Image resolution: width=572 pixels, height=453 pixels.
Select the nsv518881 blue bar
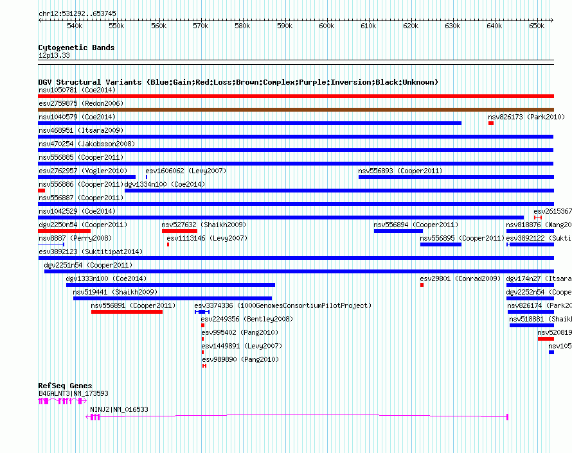(532, 325)
